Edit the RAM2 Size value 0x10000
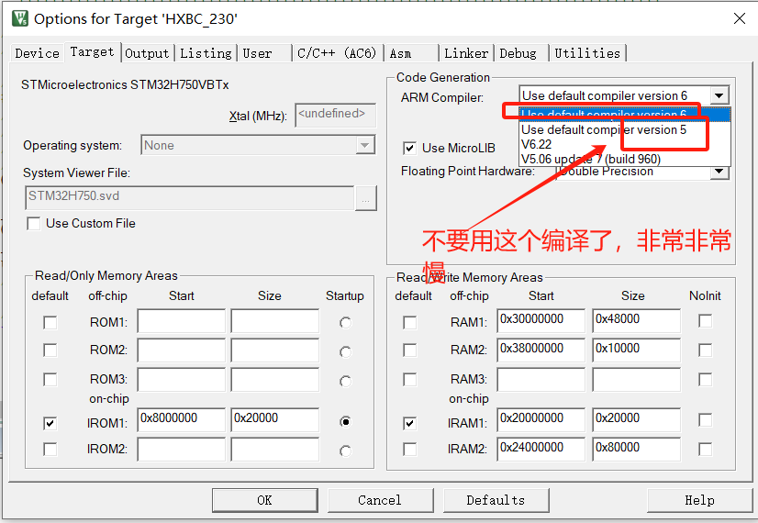 pyautogui.click(x=636, y=351)
